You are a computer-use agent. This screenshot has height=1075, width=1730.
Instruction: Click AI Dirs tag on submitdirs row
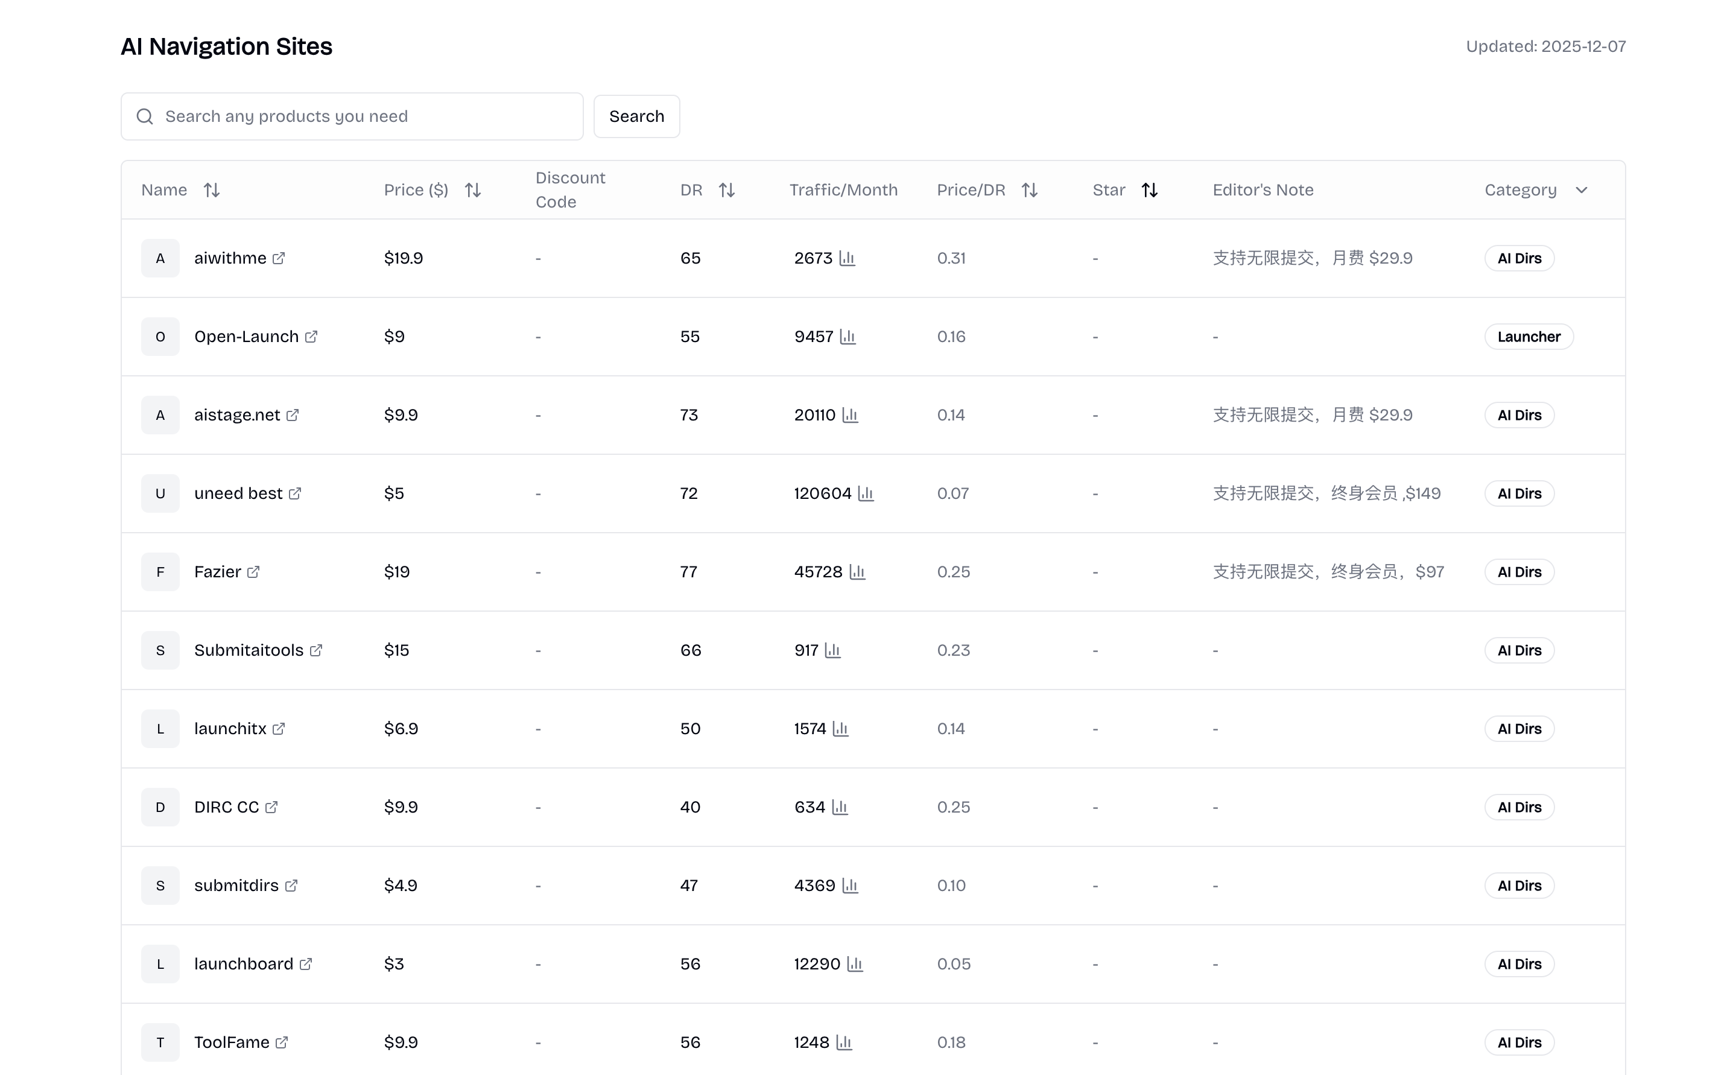click(x=1519, y=886)
